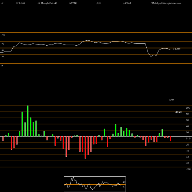Click the RSI current value 44.03 label
The width and height of the screenshot is (192, 192).
coord(177,49)
